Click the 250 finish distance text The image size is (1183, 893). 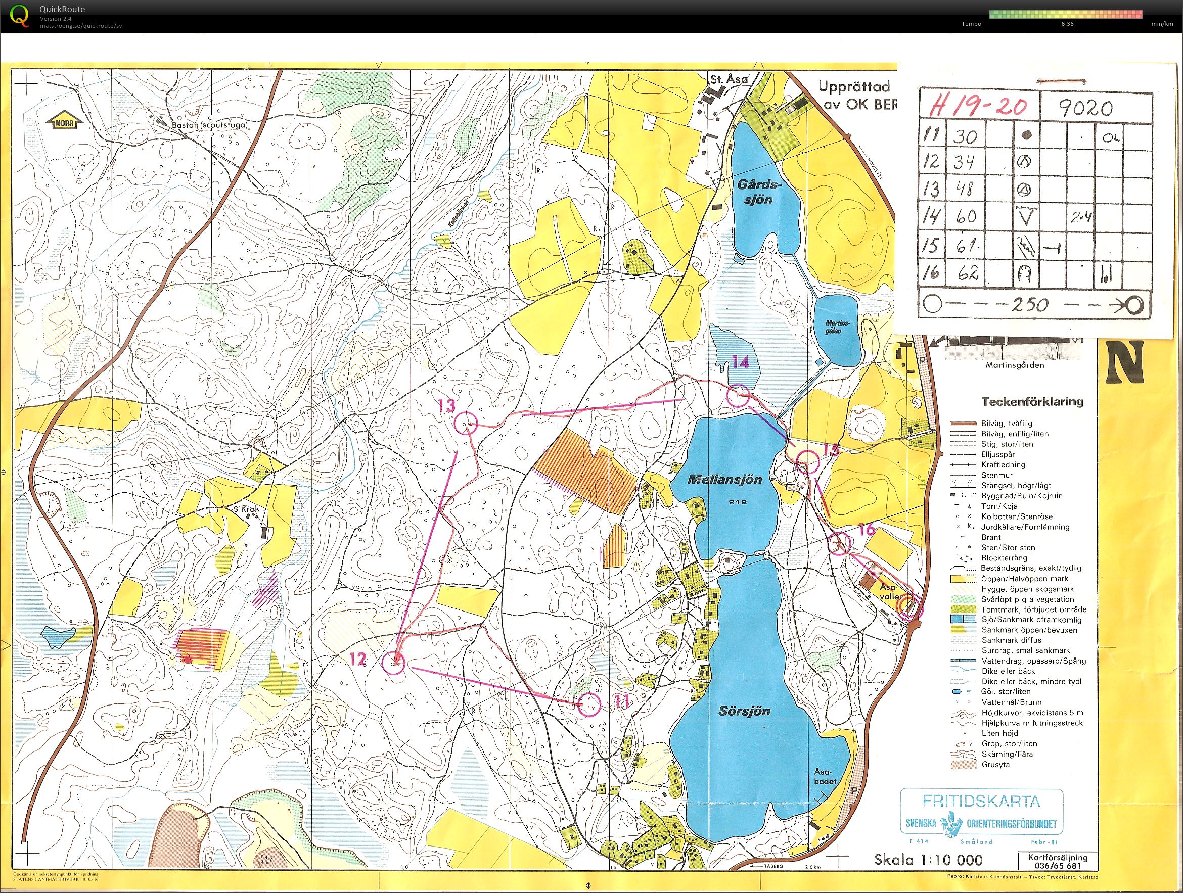pyautogui.click(x=1029, y=305)
